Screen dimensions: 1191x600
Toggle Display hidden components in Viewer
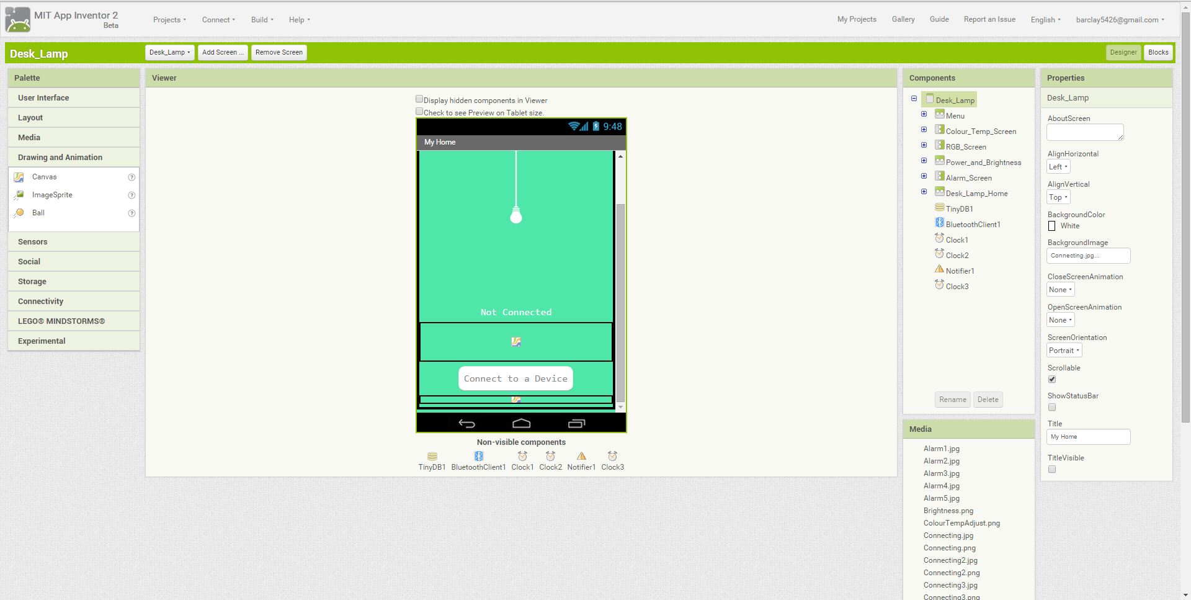coord(419,99)
